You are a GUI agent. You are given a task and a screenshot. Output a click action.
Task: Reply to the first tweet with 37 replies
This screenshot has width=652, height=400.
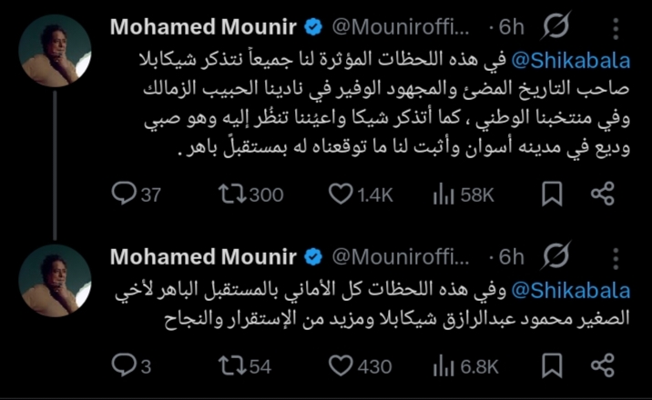click(123, 194)
